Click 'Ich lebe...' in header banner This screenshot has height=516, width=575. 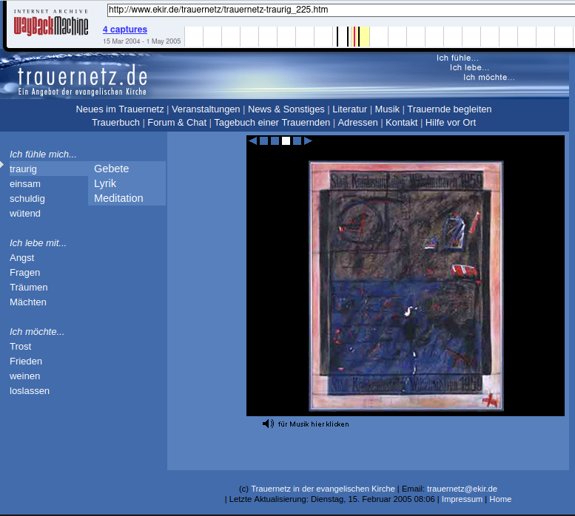469,68
